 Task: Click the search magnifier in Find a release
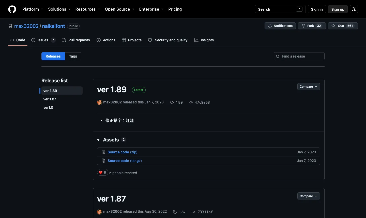(x=278, y=57)
